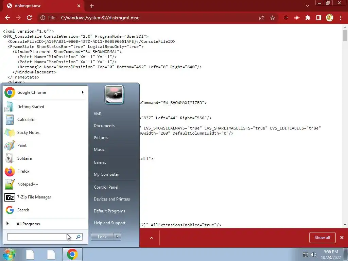Launch Paint from the Start menu
The image size is (348, 261).
pos(46,145)
